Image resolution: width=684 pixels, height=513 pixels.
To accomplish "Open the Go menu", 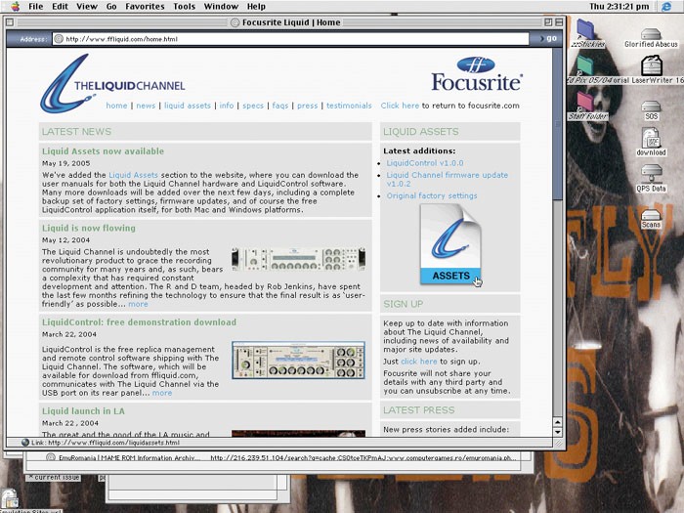I will pos(111,7).
